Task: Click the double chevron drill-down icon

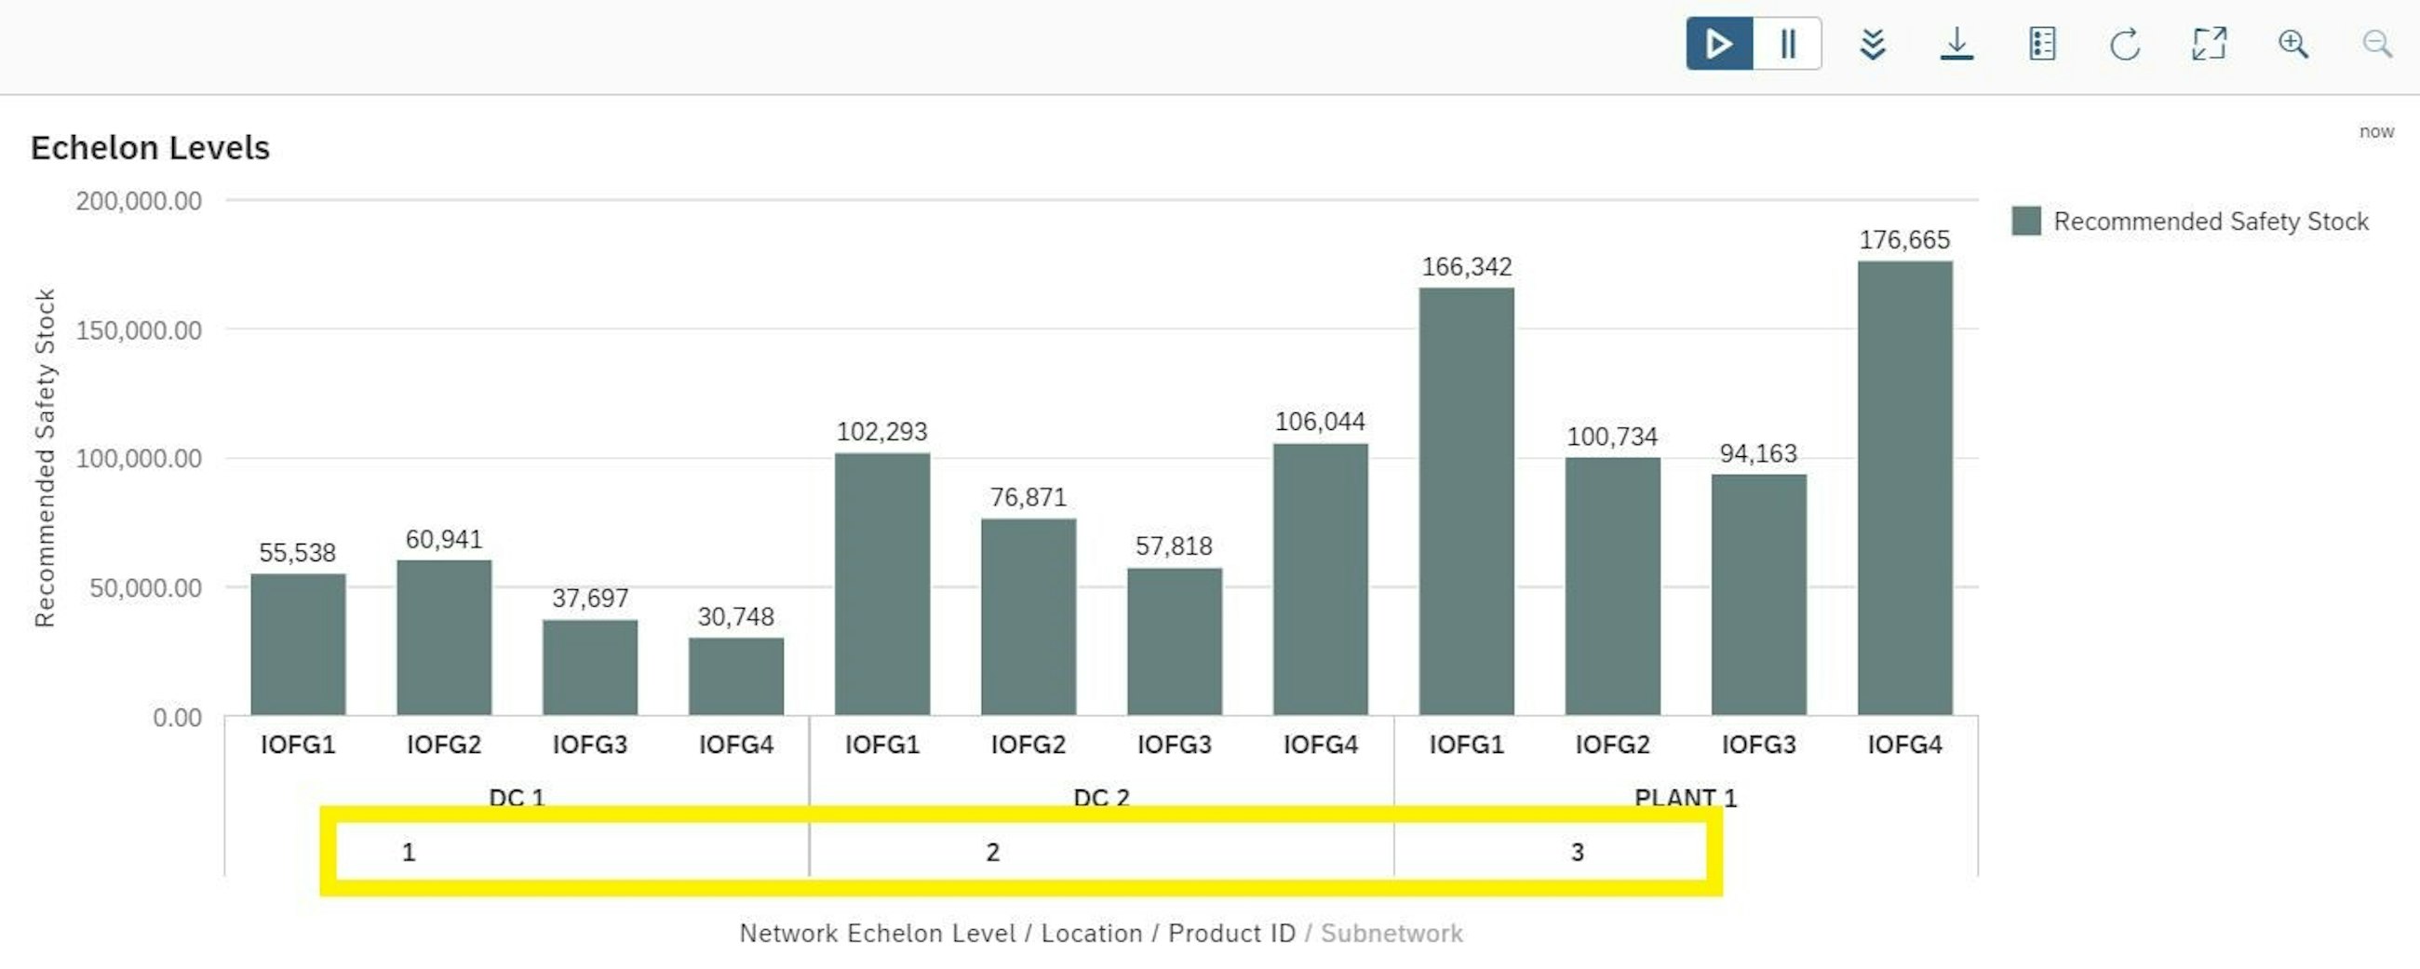Action: click(1872, 43)
